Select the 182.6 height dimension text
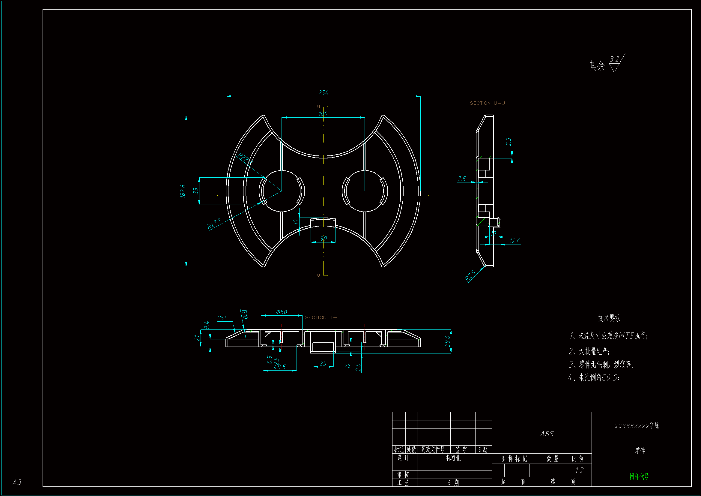701x496 pixels. click(183, 191)
